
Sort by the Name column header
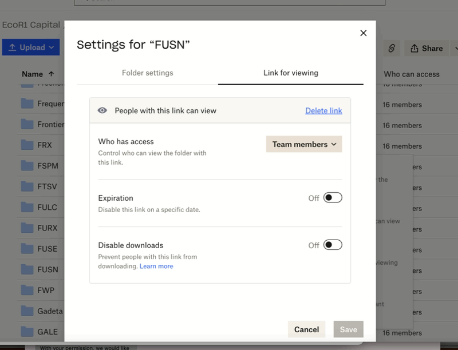(33, 74)
